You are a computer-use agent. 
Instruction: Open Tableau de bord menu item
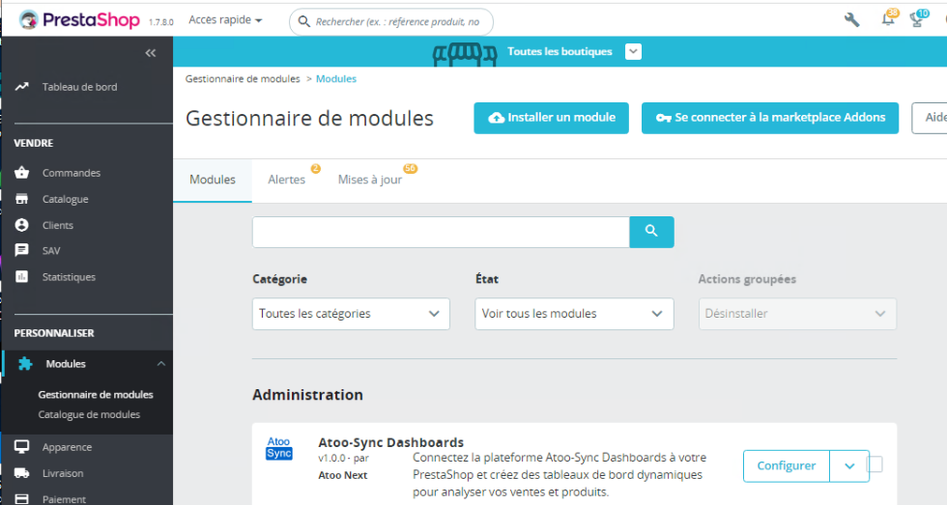click(x=79, y=87)
